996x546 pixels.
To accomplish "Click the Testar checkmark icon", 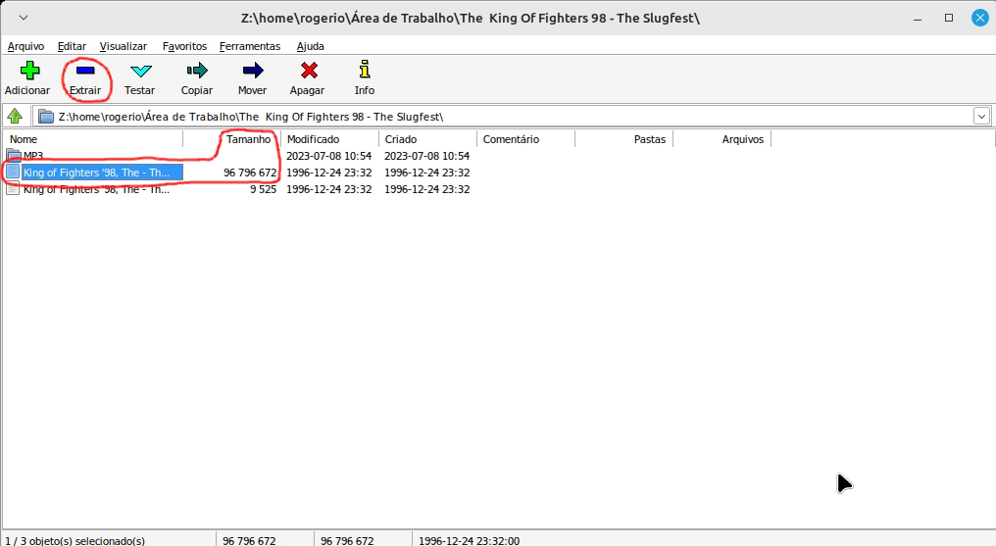I will pos(140,71).
